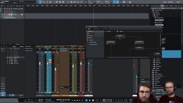Click Record in the transport bar

click(x=93, y=100)
